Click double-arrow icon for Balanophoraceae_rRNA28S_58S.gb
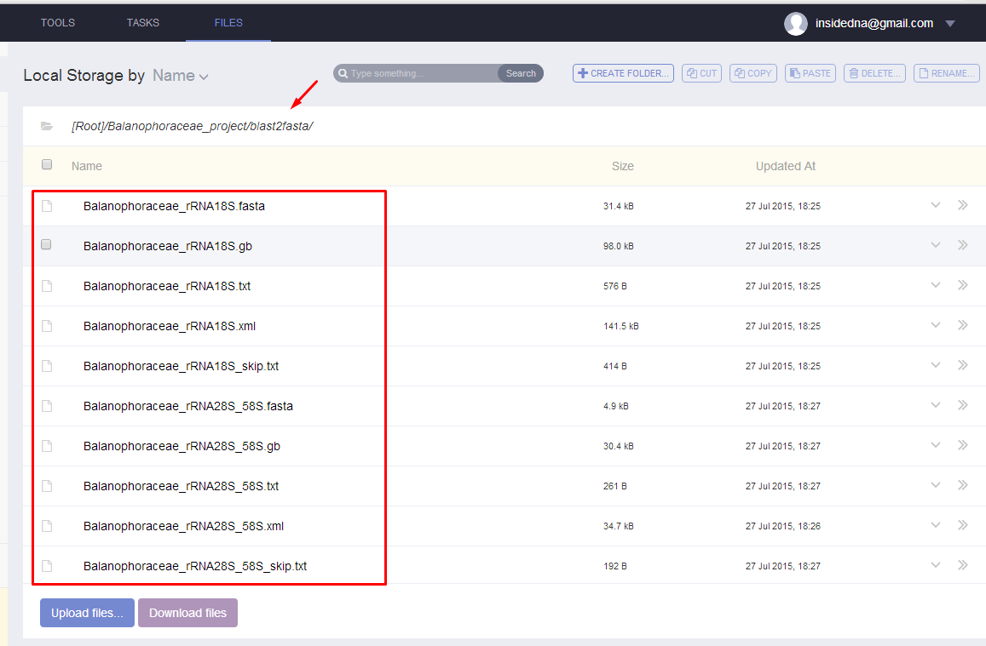986x646 pixels. click(963, 445)
